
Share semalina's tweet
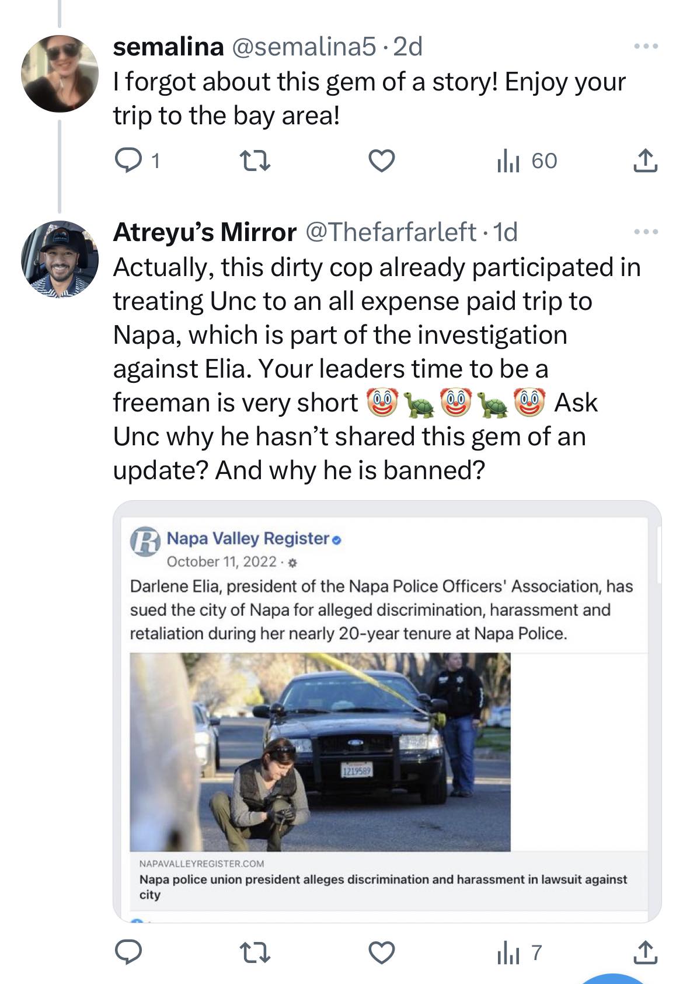pyautogui.click(x=645, y=160)
